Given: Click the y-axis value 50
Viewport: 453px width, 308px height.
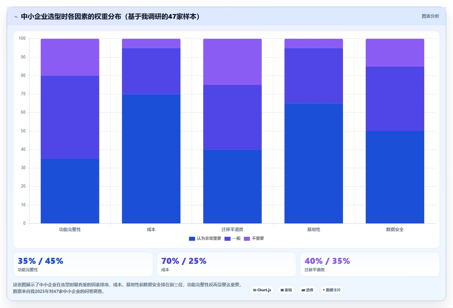Looking at the screenshot, I should (23, 131).
